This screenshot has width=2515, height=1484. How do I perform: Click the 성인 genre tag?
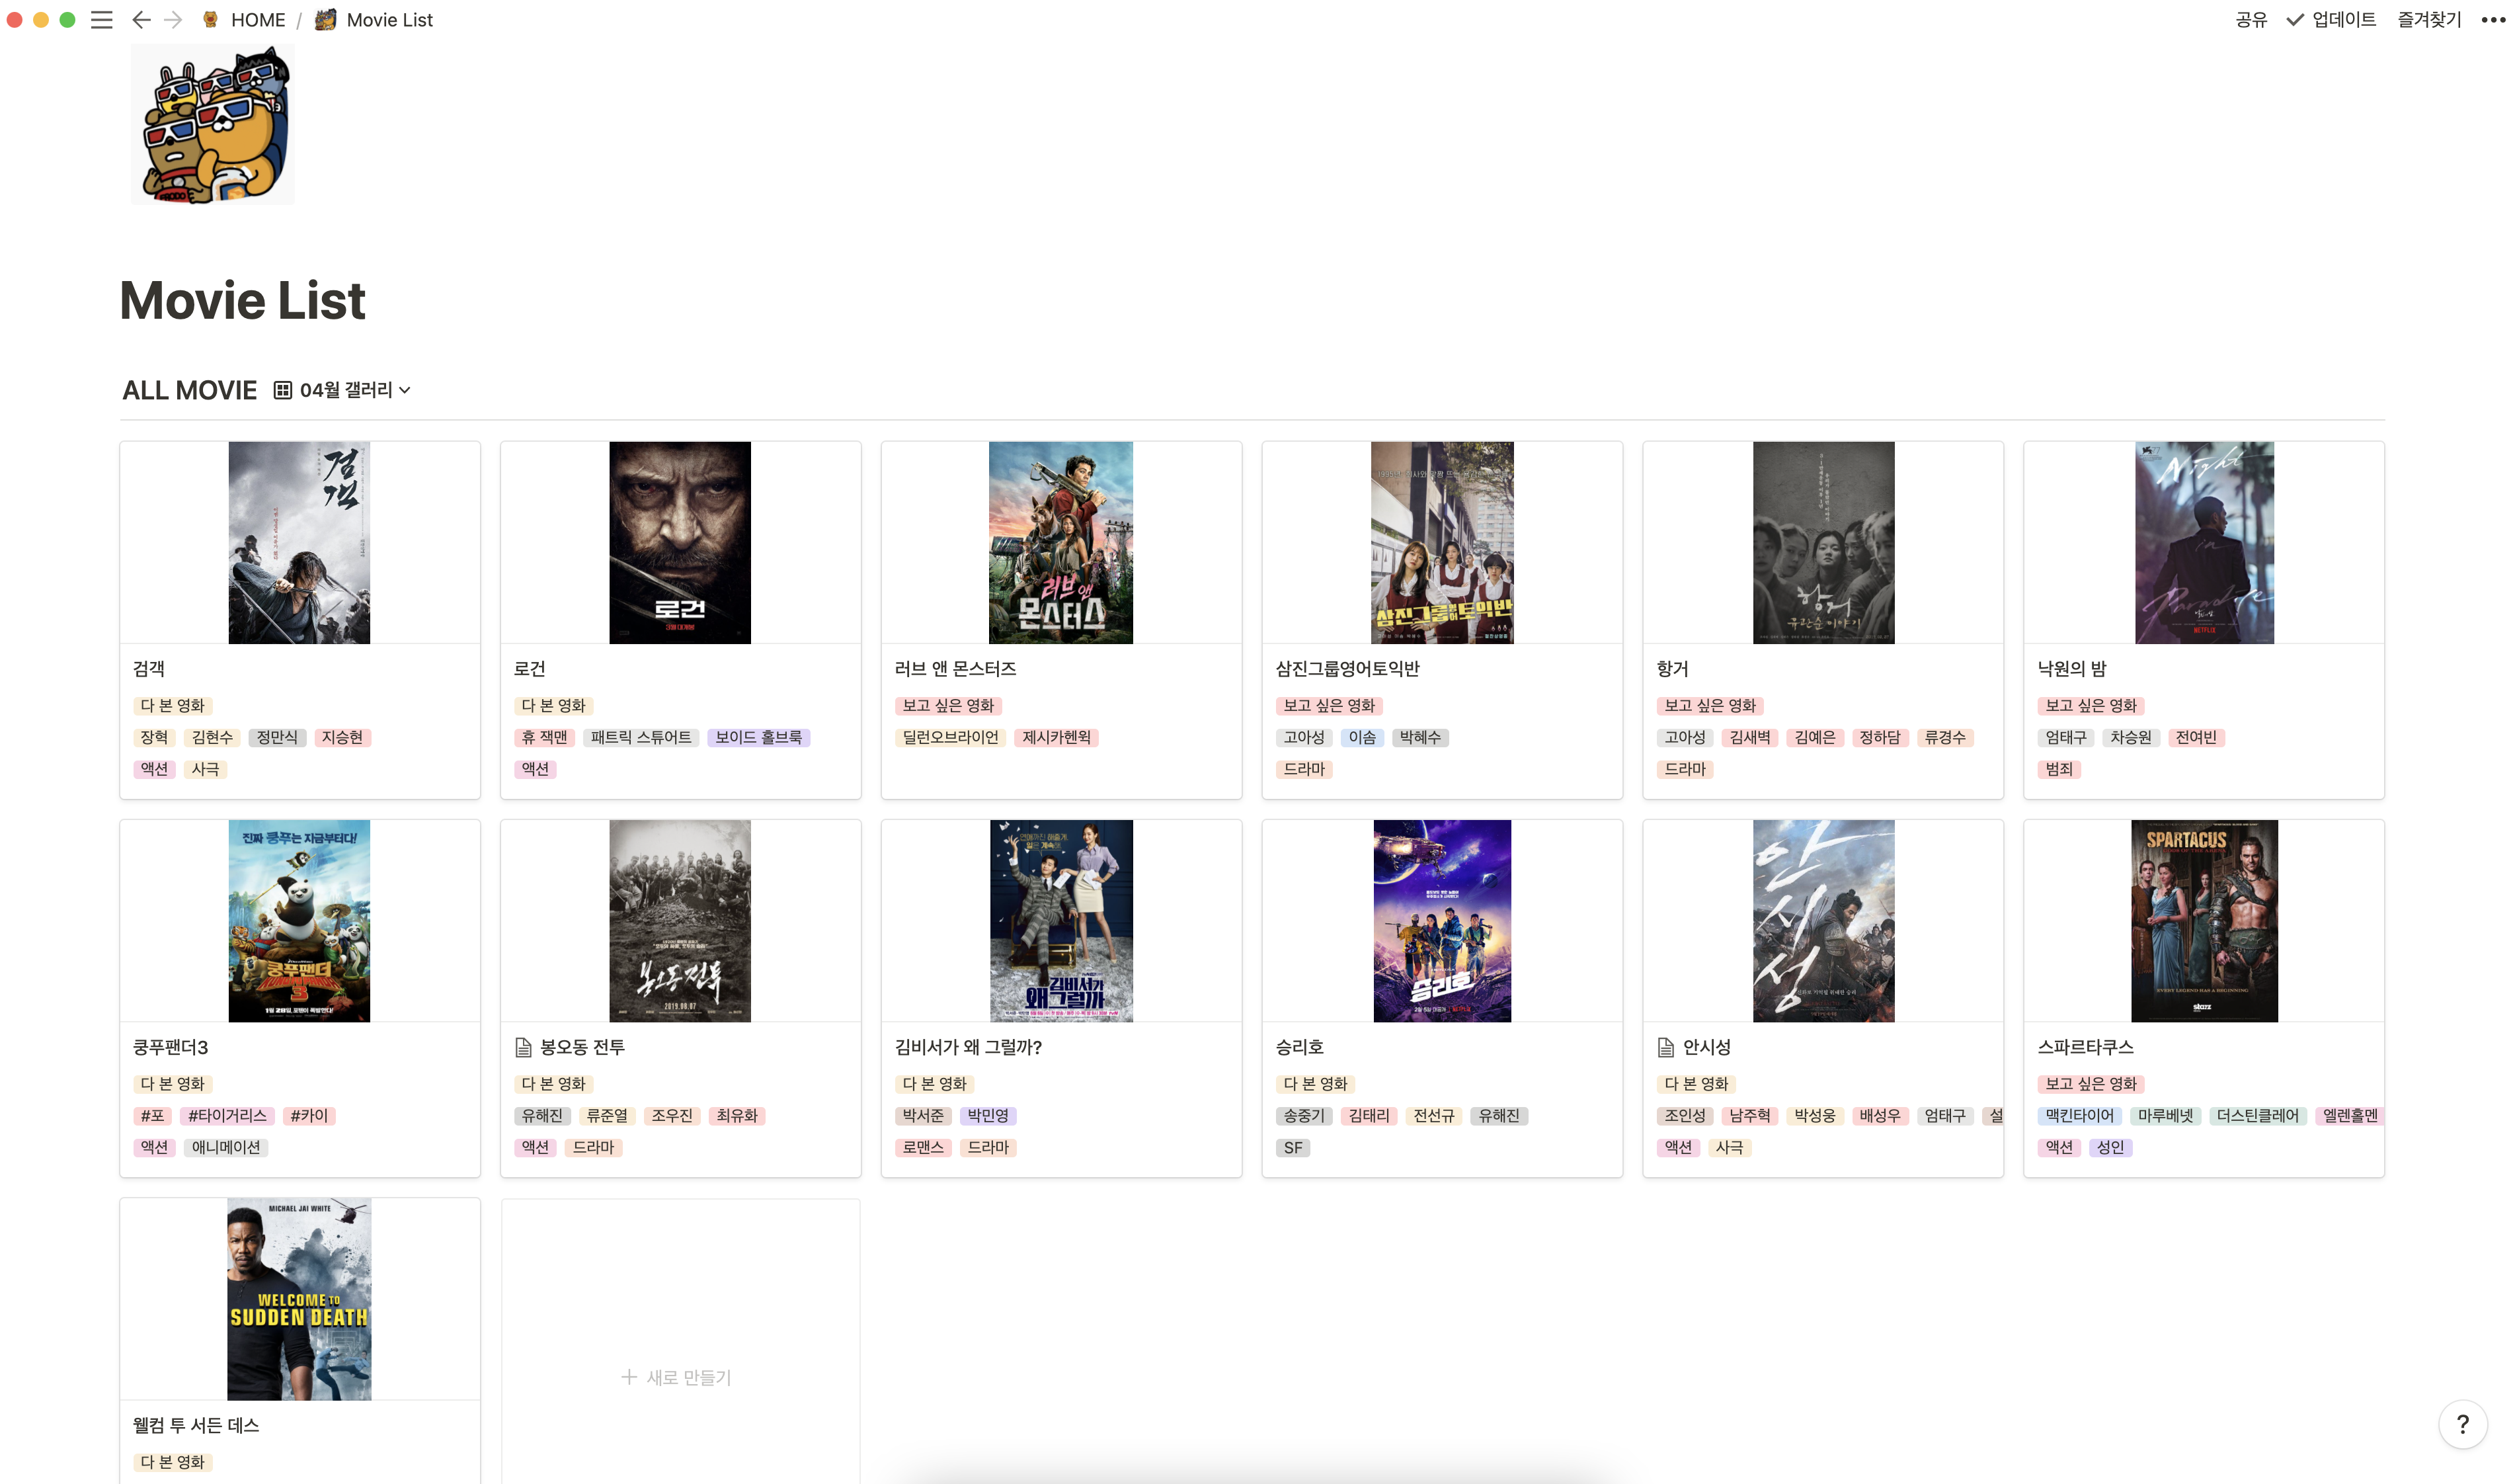tap(2110, 1147)
